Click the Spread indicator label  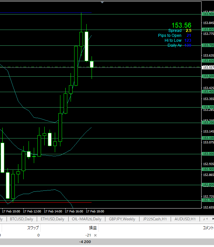(x=175, y=31)
